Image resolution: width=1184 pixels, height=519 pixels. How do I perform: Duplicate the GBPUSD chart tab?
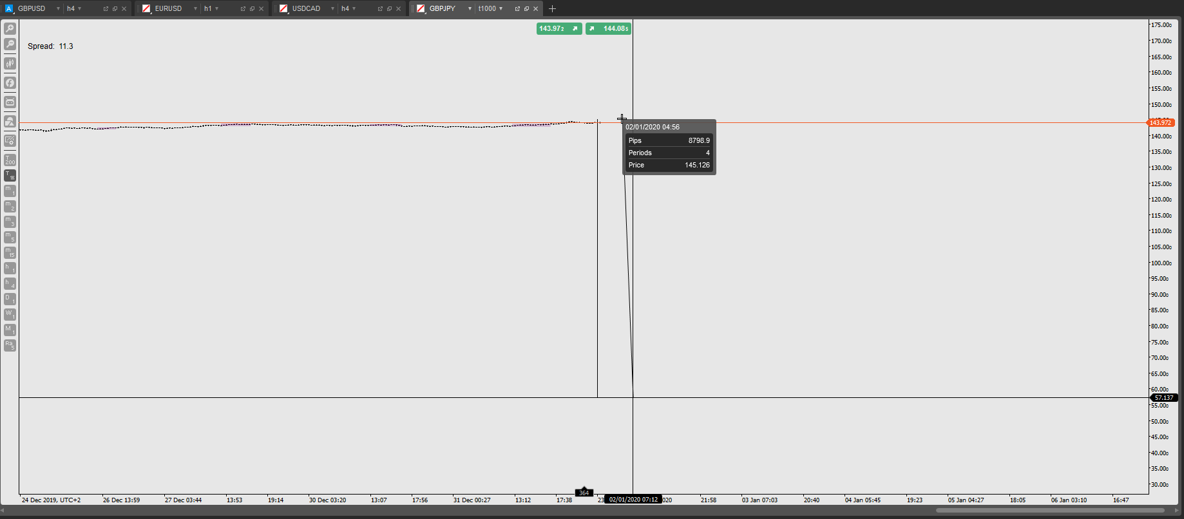click(x=115, y=8)
